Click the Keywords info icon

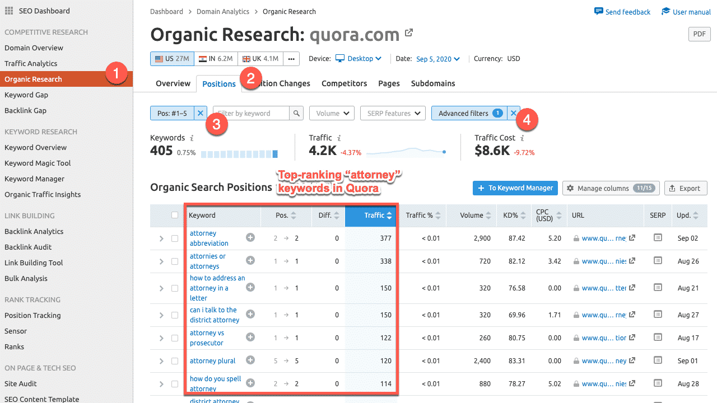click(x=192, y=138)
